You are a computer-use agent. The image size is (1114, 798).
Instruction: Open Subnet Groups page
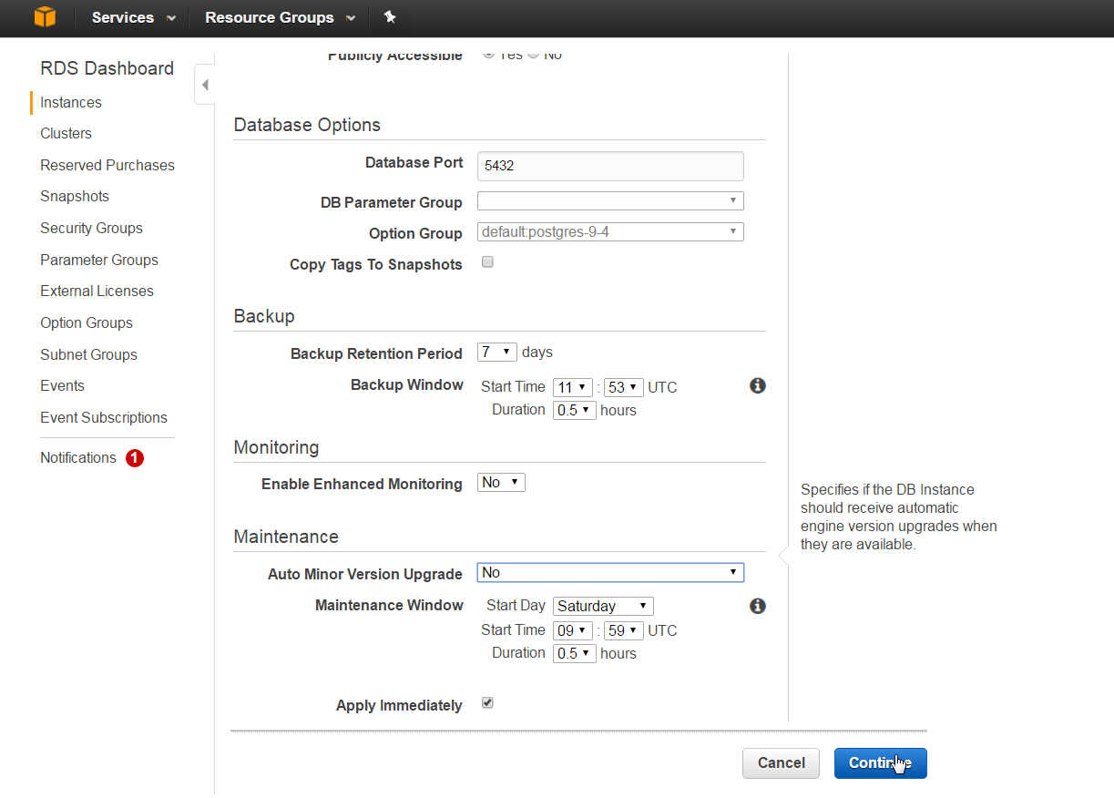pyautogui.click(x=88, y=354)
